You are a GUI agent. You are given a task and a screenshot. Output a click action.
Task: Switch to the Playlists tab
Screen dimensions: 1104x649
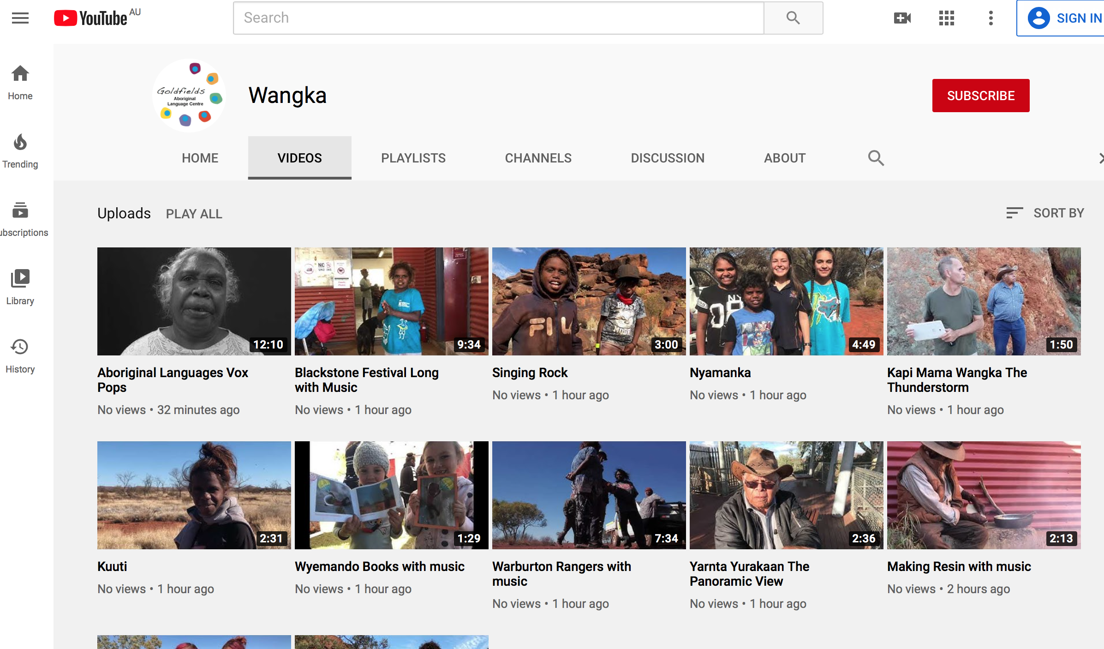point(413,158)
